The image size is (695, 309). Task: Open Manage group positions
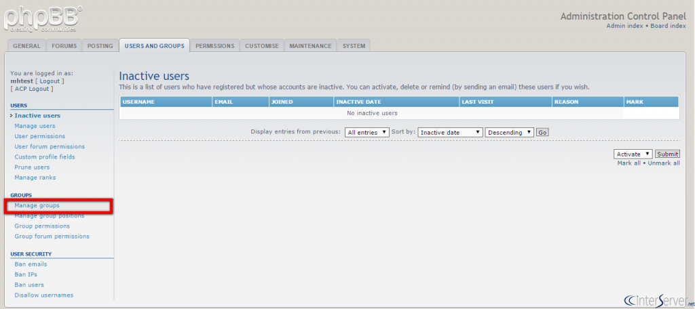tap(49, 216)
